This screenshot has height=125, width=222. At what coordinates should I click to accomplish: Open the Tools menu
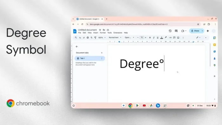[109, 33]
